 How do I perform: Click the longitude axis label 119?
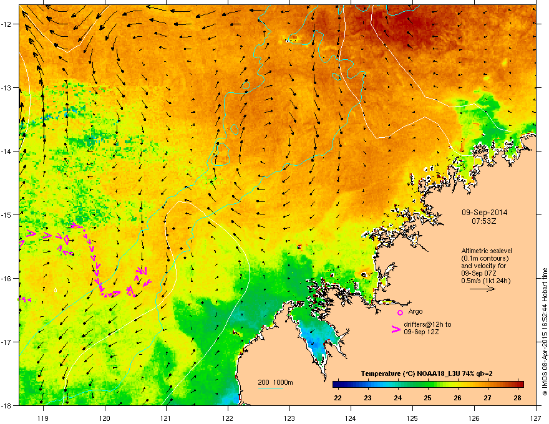coord(43,418)
